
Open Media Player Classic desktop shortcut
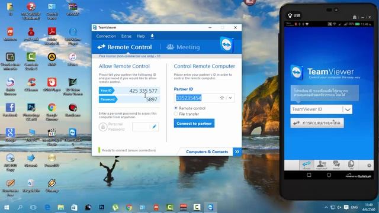click(x=52, y=137)
